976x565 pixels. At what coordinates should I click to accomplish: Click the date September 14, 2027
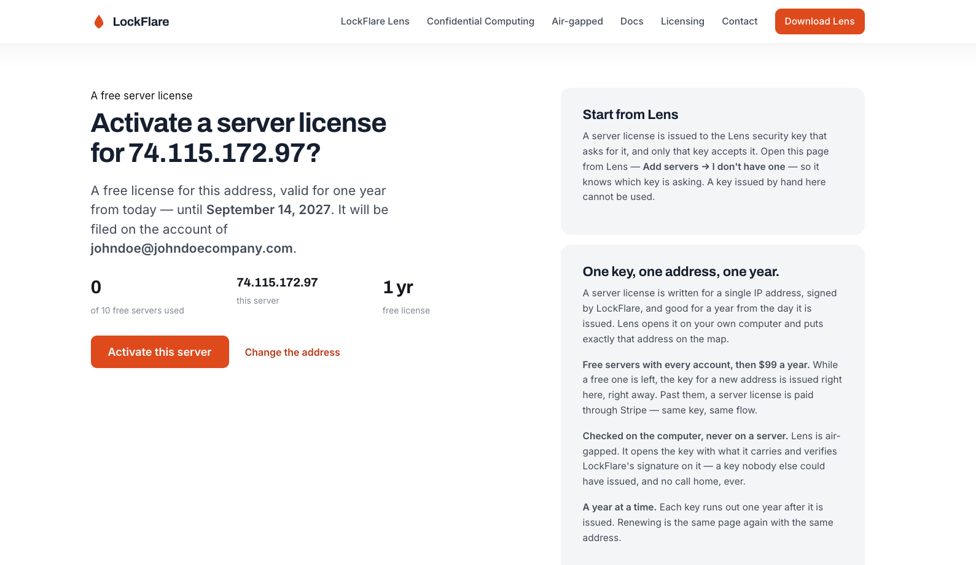(268, 210)
